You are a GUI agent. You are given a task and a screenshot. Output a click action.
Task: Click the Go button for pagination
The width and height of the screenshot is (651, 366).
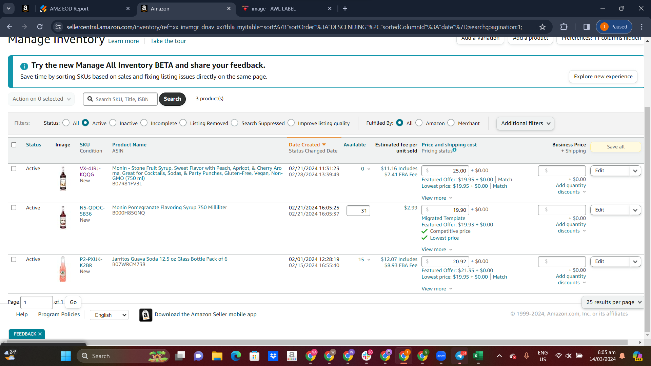click(73, 302)
